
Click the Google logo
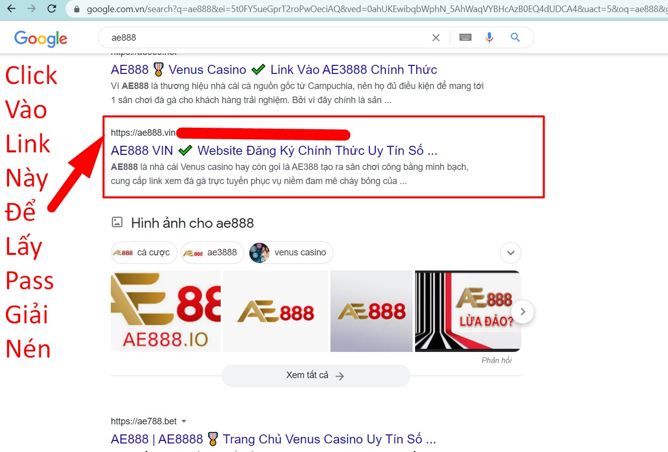pyautogui.click(x=41, y=38)
